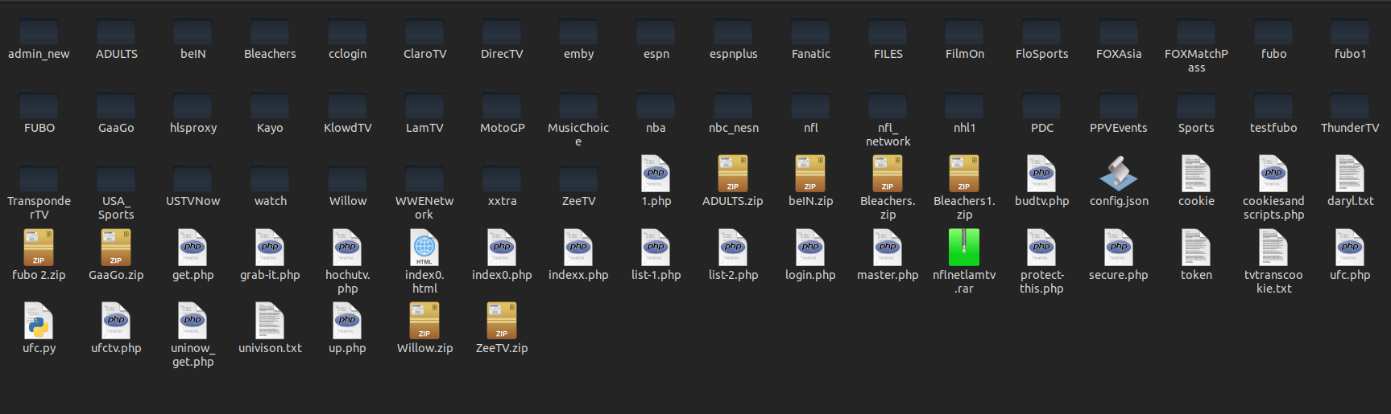1391x414 pixels.
Task: Click the KlowdTV folder name
Action: [x=347, y=128]
